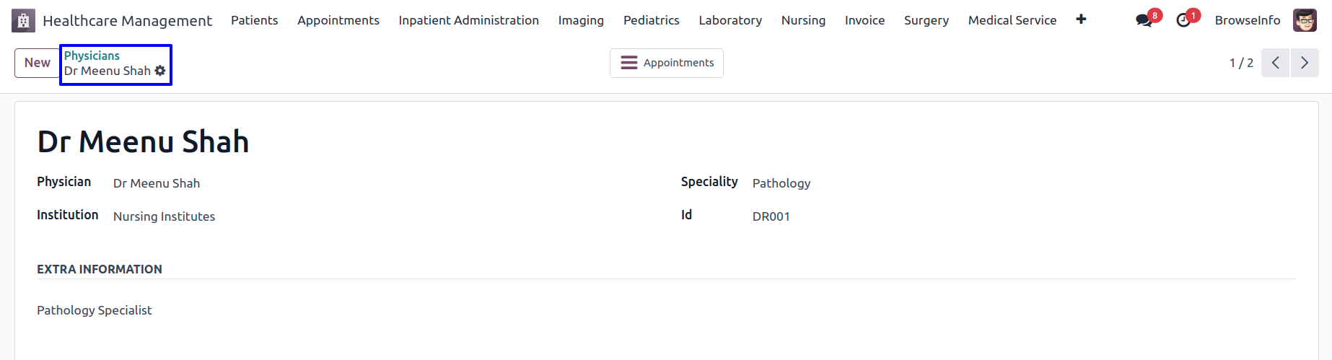Go to the next physician record

pyautogui.click(x=1305, y=63)
